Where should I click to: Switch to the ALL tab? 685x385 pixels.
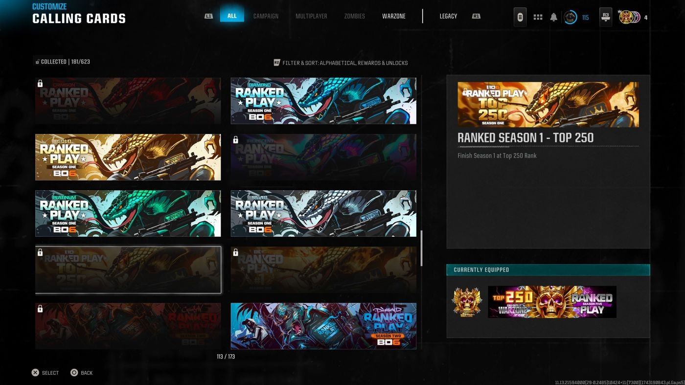click(x=232, y=16)
